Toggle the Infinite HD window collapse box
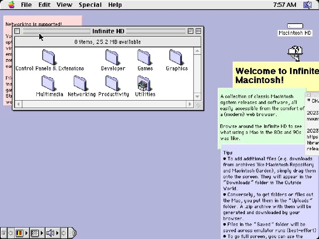This screenshot has height=239, width=319. (x=198, y=31)
